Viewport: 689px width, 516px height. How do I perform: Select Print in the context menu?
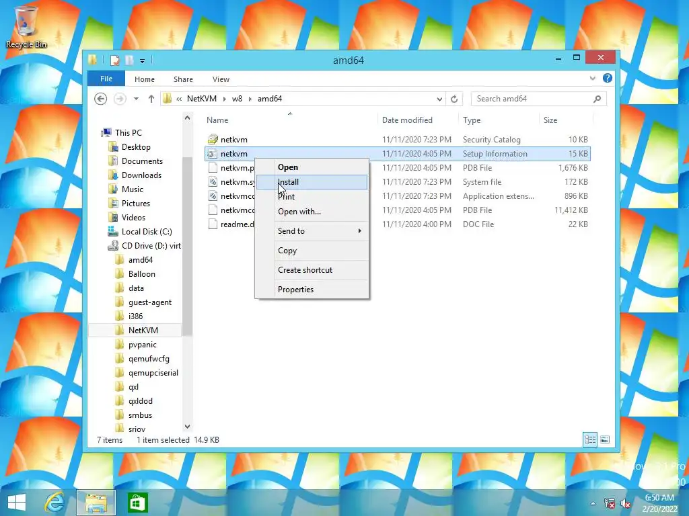[x=312, y=197]
